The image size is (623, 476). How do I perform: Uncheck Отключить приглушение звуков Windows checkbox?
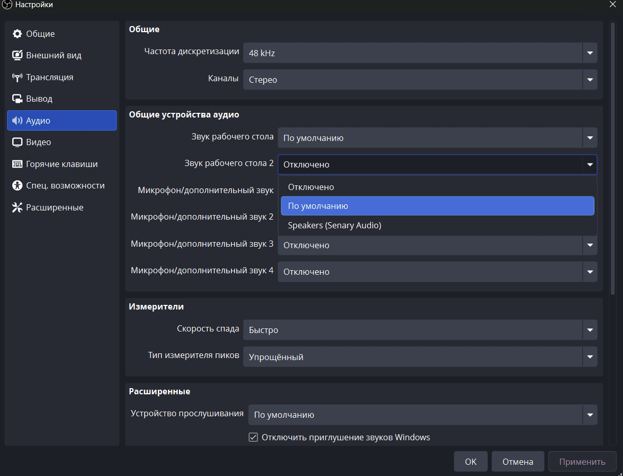click(x=253, y=437)
